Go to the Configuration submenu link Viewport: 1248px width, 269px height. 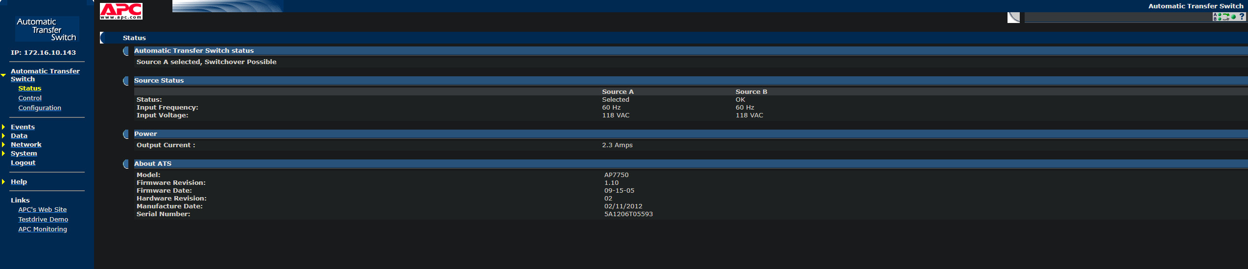(x=40, y=108)
